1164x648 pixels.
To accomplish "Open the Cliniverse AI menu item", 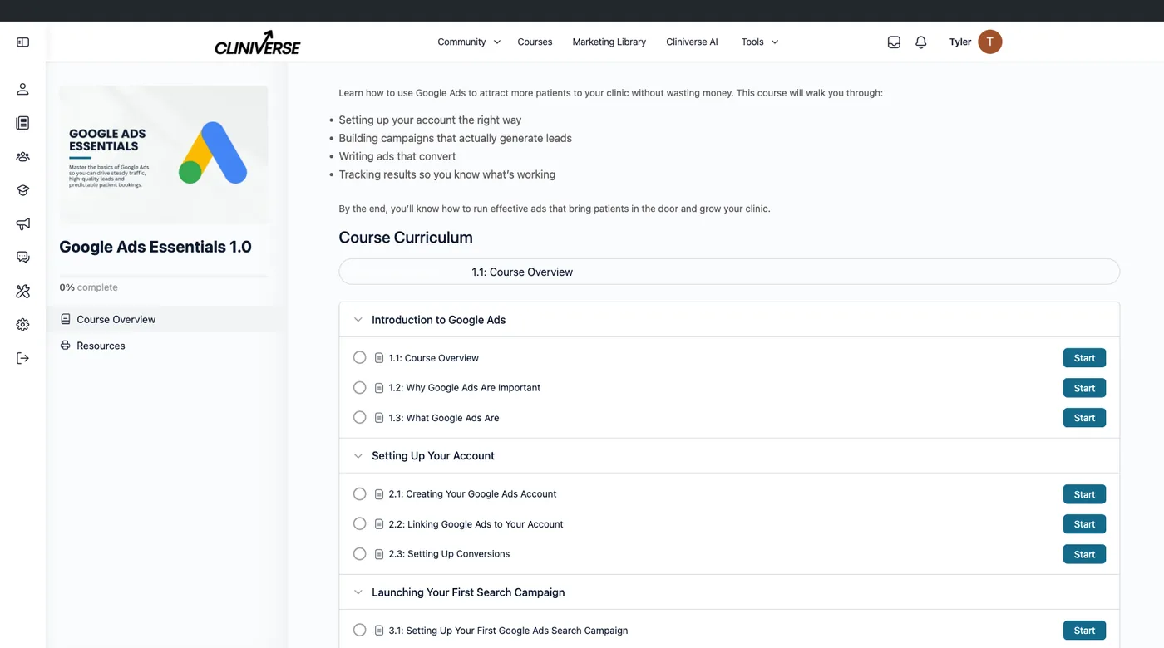I will [692, 42].
